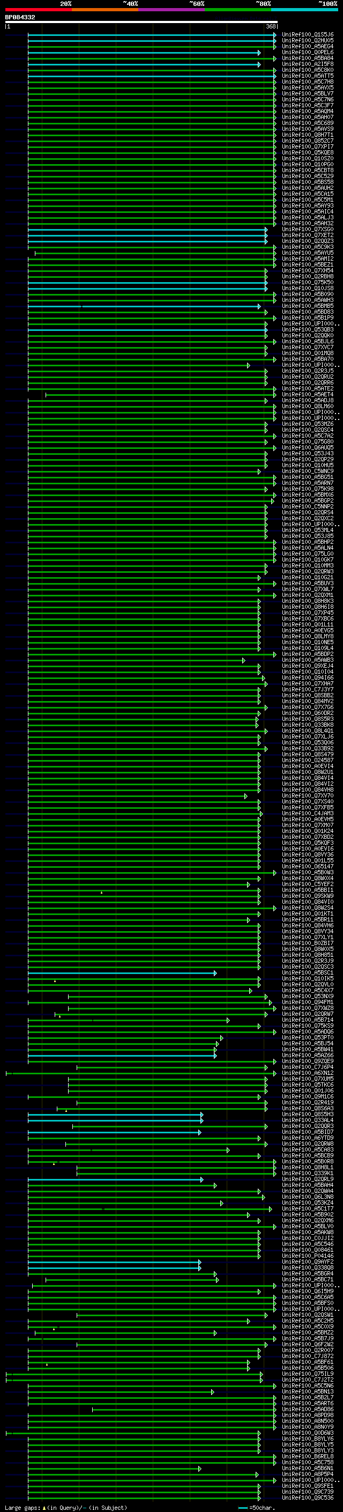
Task: Open hit UniRef100_Q75K50
Action: click(308, 282)
